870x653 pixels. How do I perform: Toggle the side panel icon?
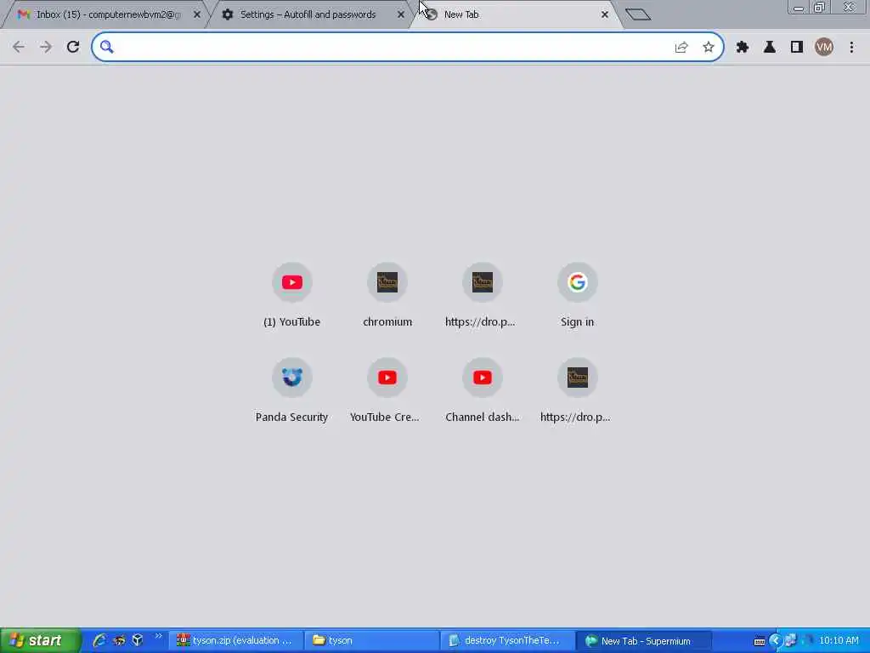point(797,48)
